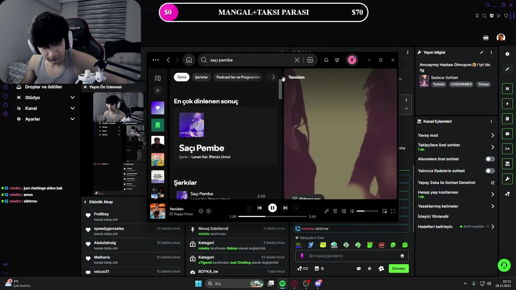Image resolution: width=516 pixels, height=290 pixels.
Task: Adjust the Spotify volume slider
Action: (367, 211)
